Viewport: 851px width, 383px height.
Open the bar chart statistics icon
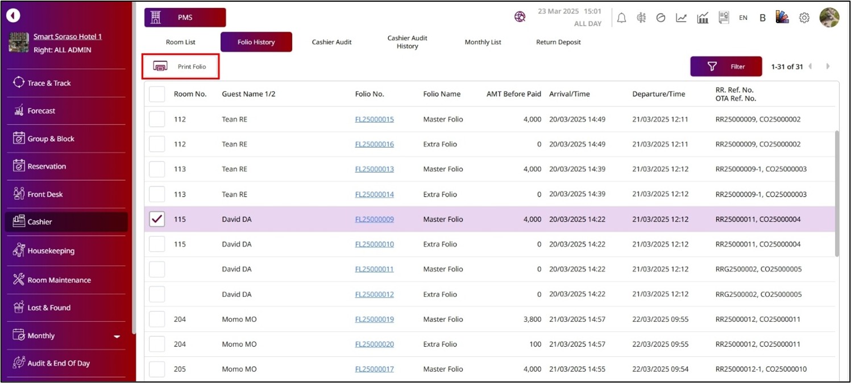click(703, 18)
